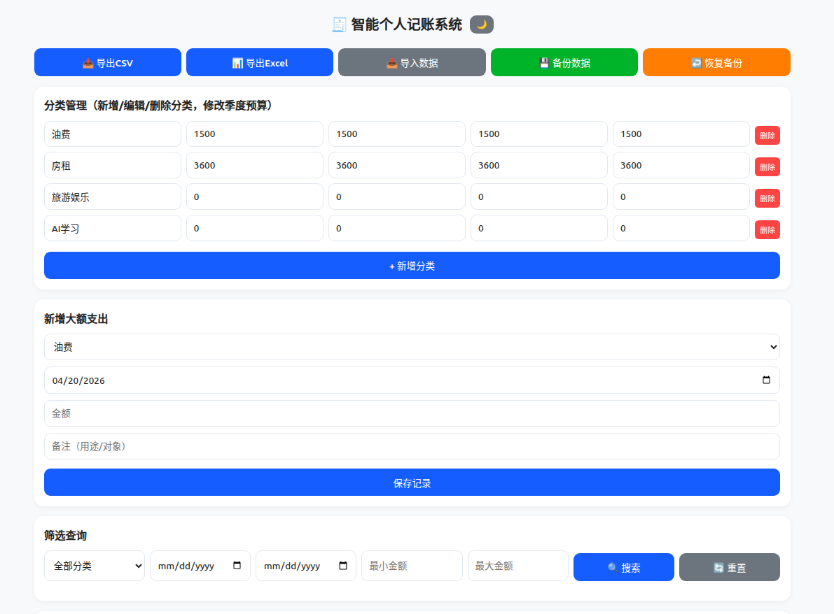Screen dimensions: 834x614
Task: Click the 导入数据 import button
Action: click(412, 62)
